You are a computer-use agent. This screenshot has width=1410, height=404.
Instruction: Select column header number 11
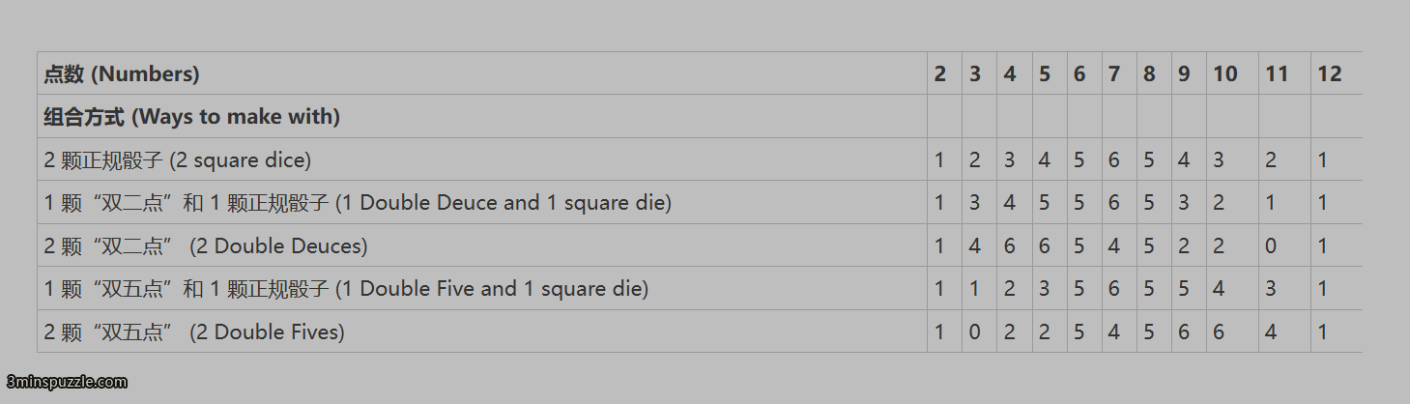pyautogui.click(x=1278, y=73)
